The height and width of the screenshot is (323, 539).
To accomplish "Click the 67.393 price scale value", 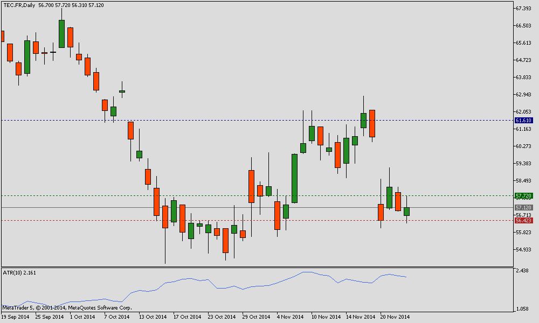I will (523, 9).
